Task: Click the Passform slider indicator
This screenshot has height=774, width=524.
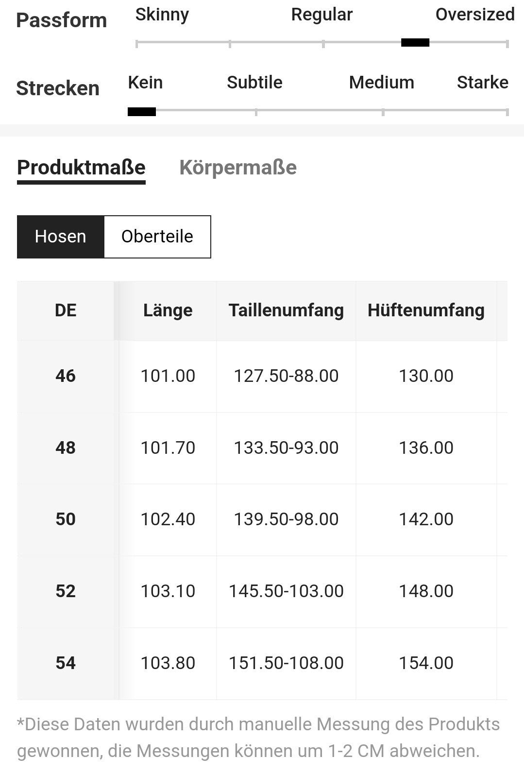Action: pyautogui.click(x=415, y=43)
